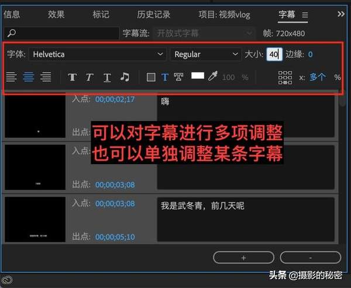Image resolution: width=351 pixels, height=288 pixels.
Task: Pick color with eyedropper tool
Action: coord(213,76)
